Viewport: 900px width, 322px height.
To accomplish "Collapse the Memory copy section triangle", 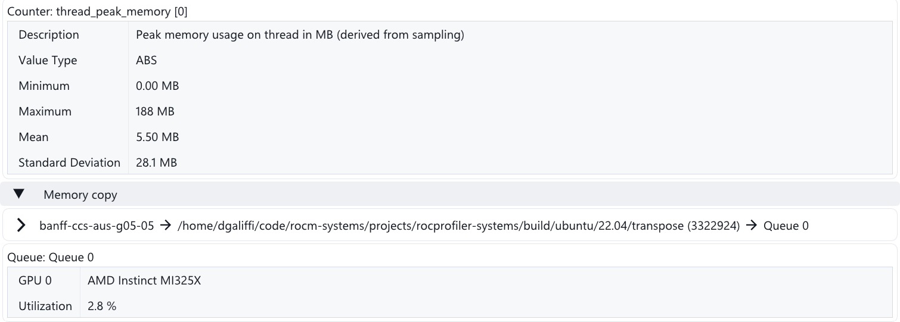I will point(19,195).
